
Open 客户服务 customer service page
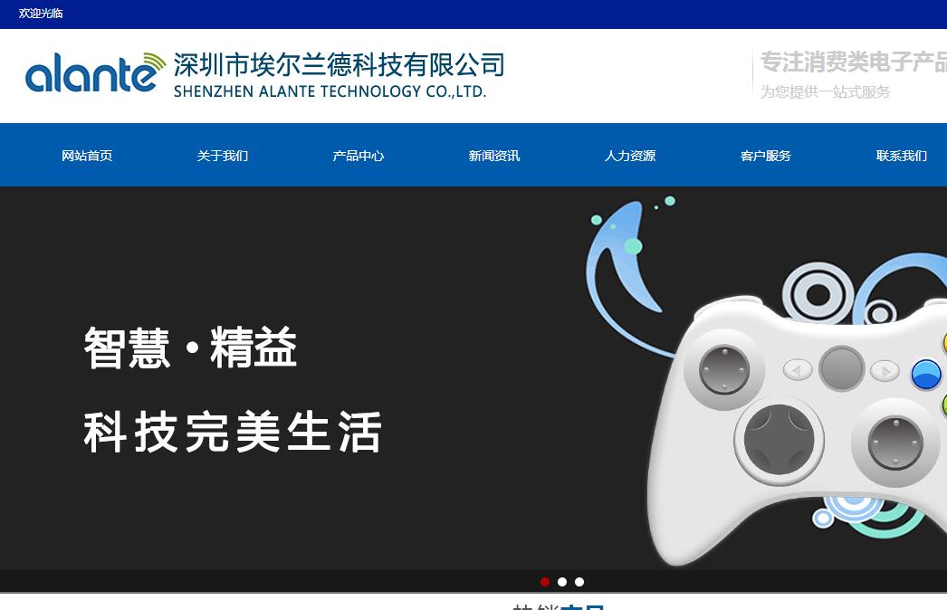pos(766,156)
